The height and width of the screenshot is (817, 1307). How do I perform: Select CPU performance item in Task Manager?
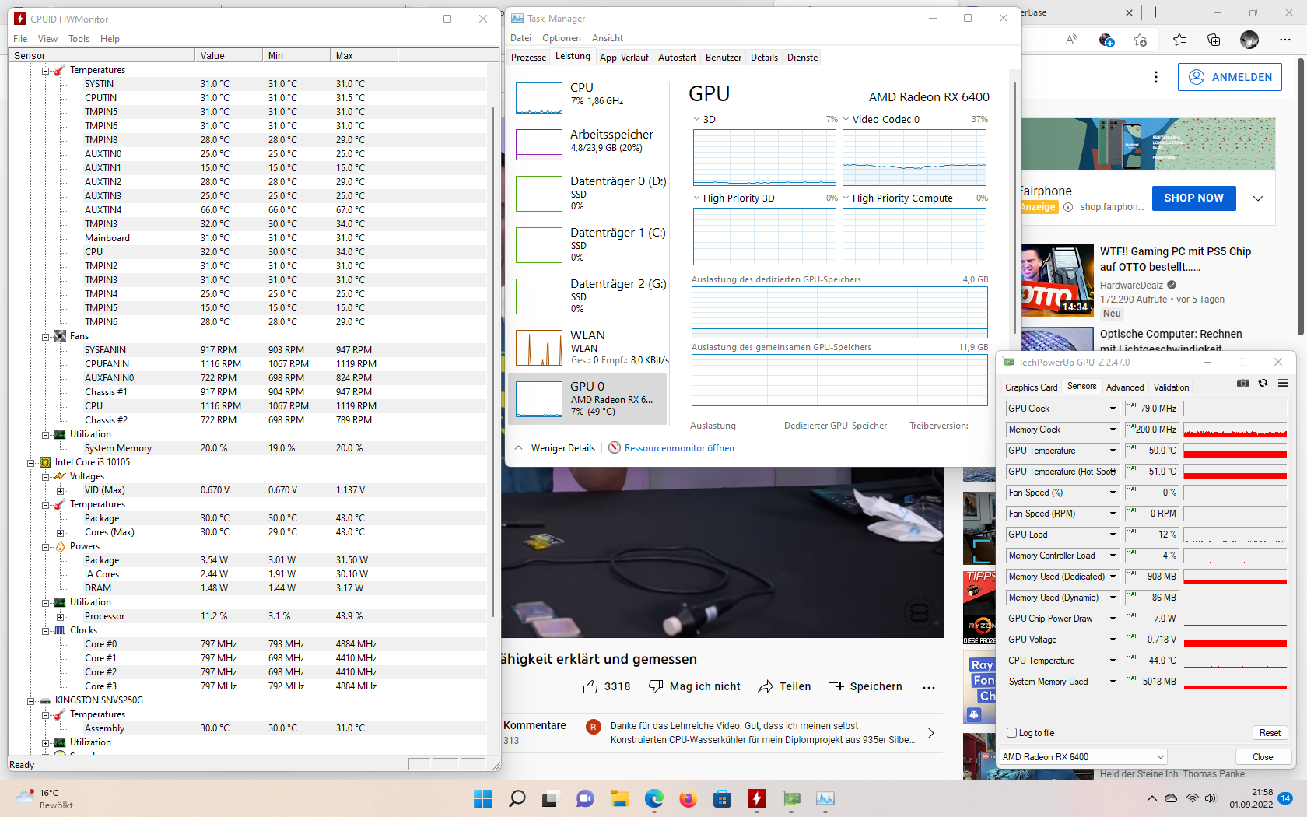pos(589,98)
